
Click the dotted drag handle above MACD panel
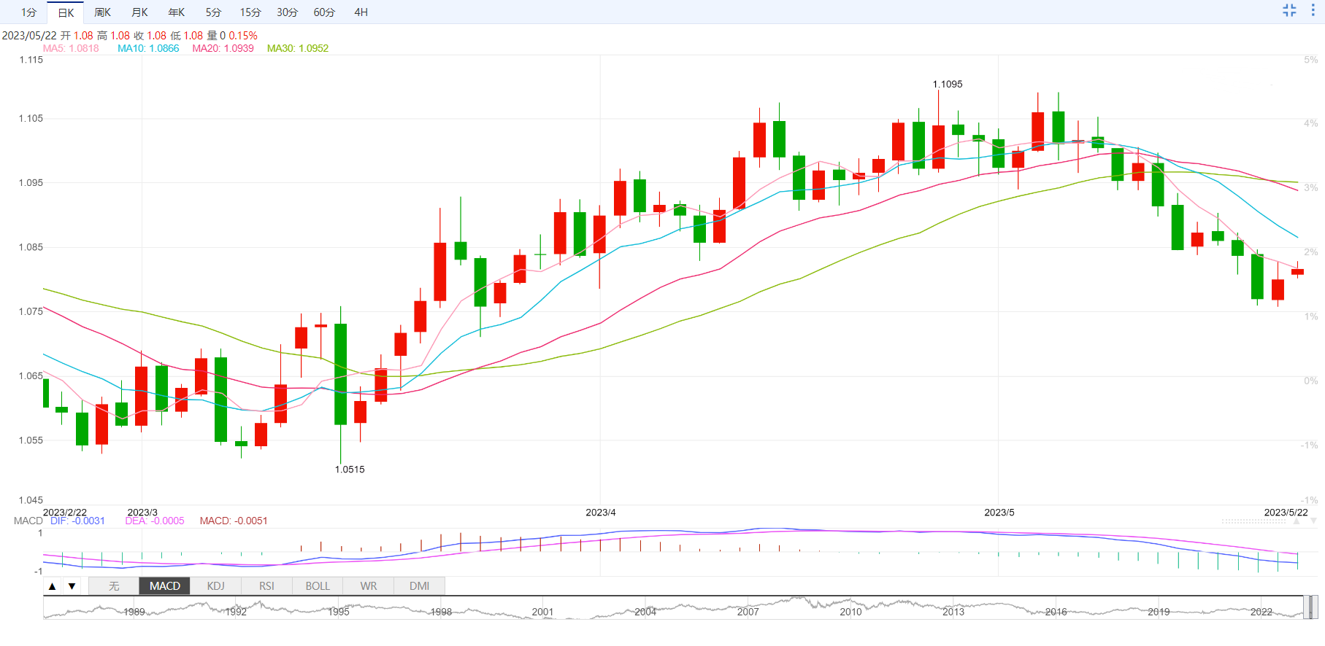pos(1253,521)
